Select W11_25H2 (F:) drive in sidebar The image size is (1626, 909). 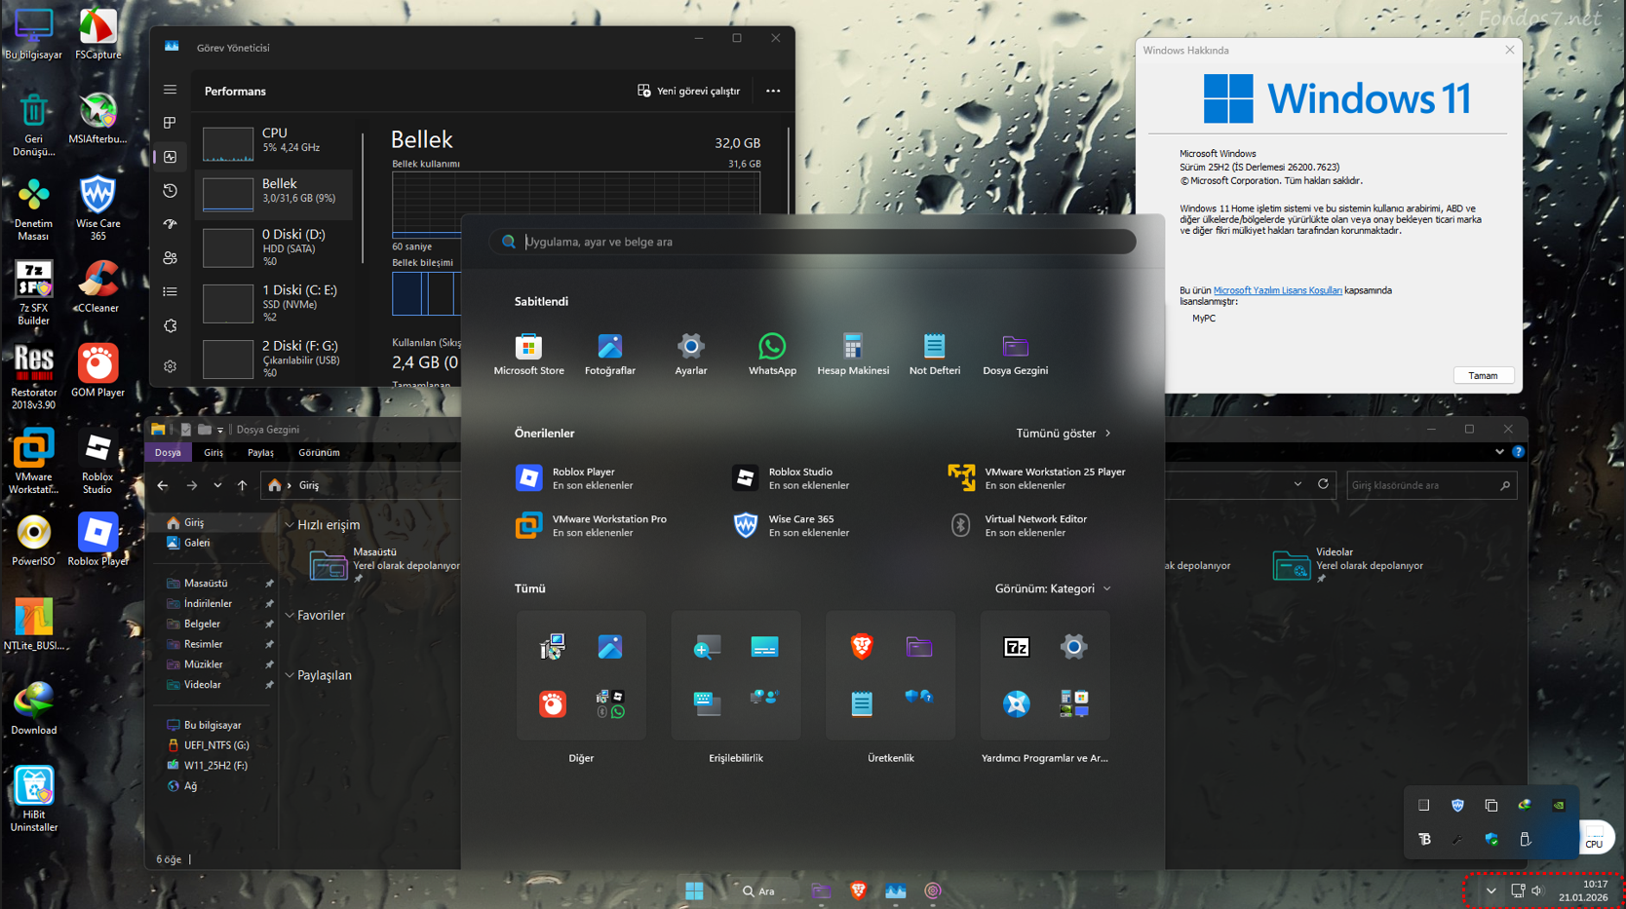point(215,765)
